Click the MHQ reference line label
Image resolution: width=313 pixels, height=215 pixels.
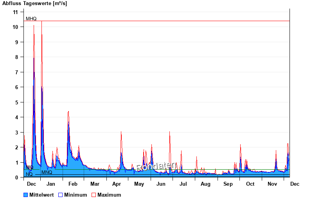tap(31, 18)
